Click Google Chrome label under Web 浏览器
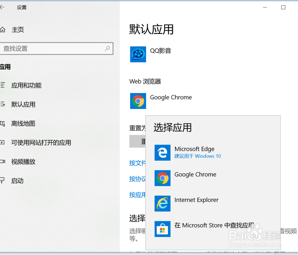Viewport: 298px width, 255px height. [171, 97]
